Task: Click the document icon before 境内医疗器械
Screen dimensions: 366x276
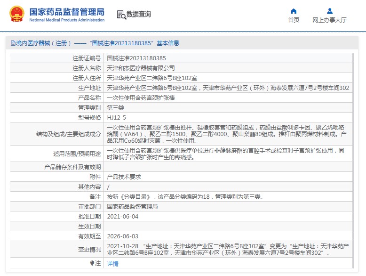Action: [x=13, y=43]
